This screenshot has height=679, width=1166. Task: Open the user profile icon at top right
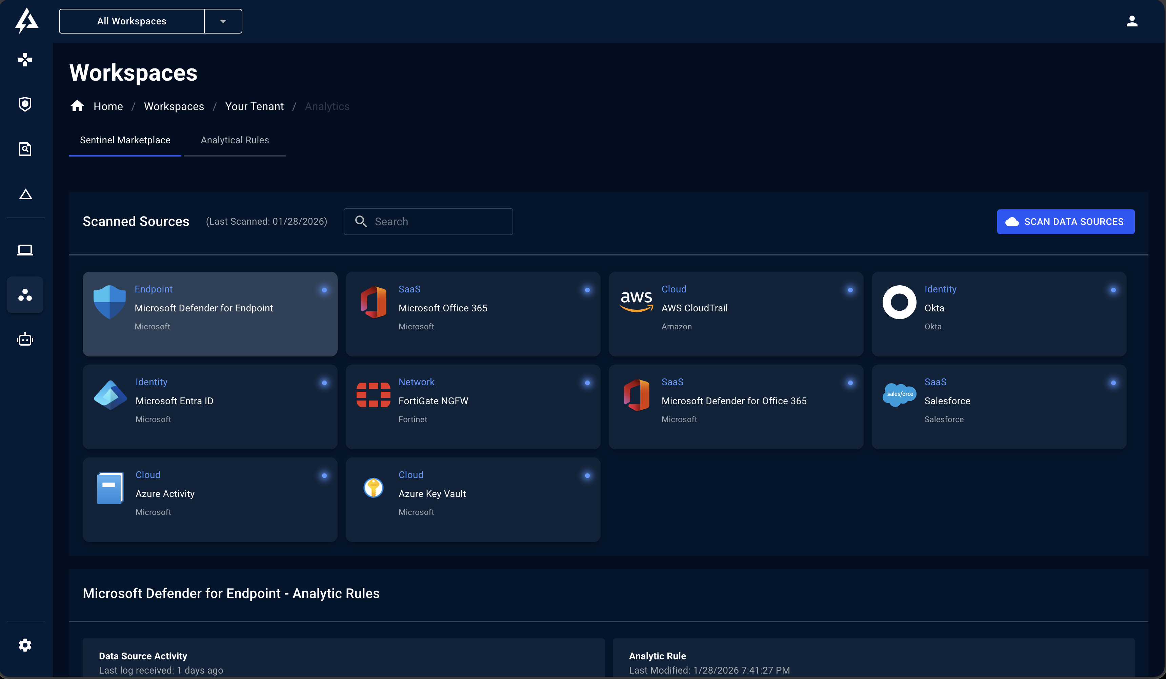click(x=1132, y=20)
